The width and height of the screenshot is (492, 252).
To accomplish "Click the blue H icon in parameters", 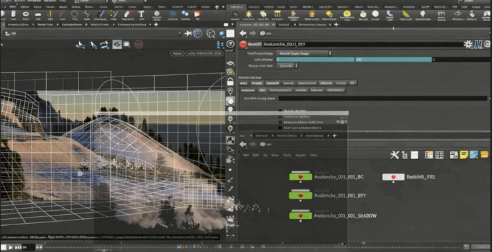I will pyautogui.click(x=478, y=44).
